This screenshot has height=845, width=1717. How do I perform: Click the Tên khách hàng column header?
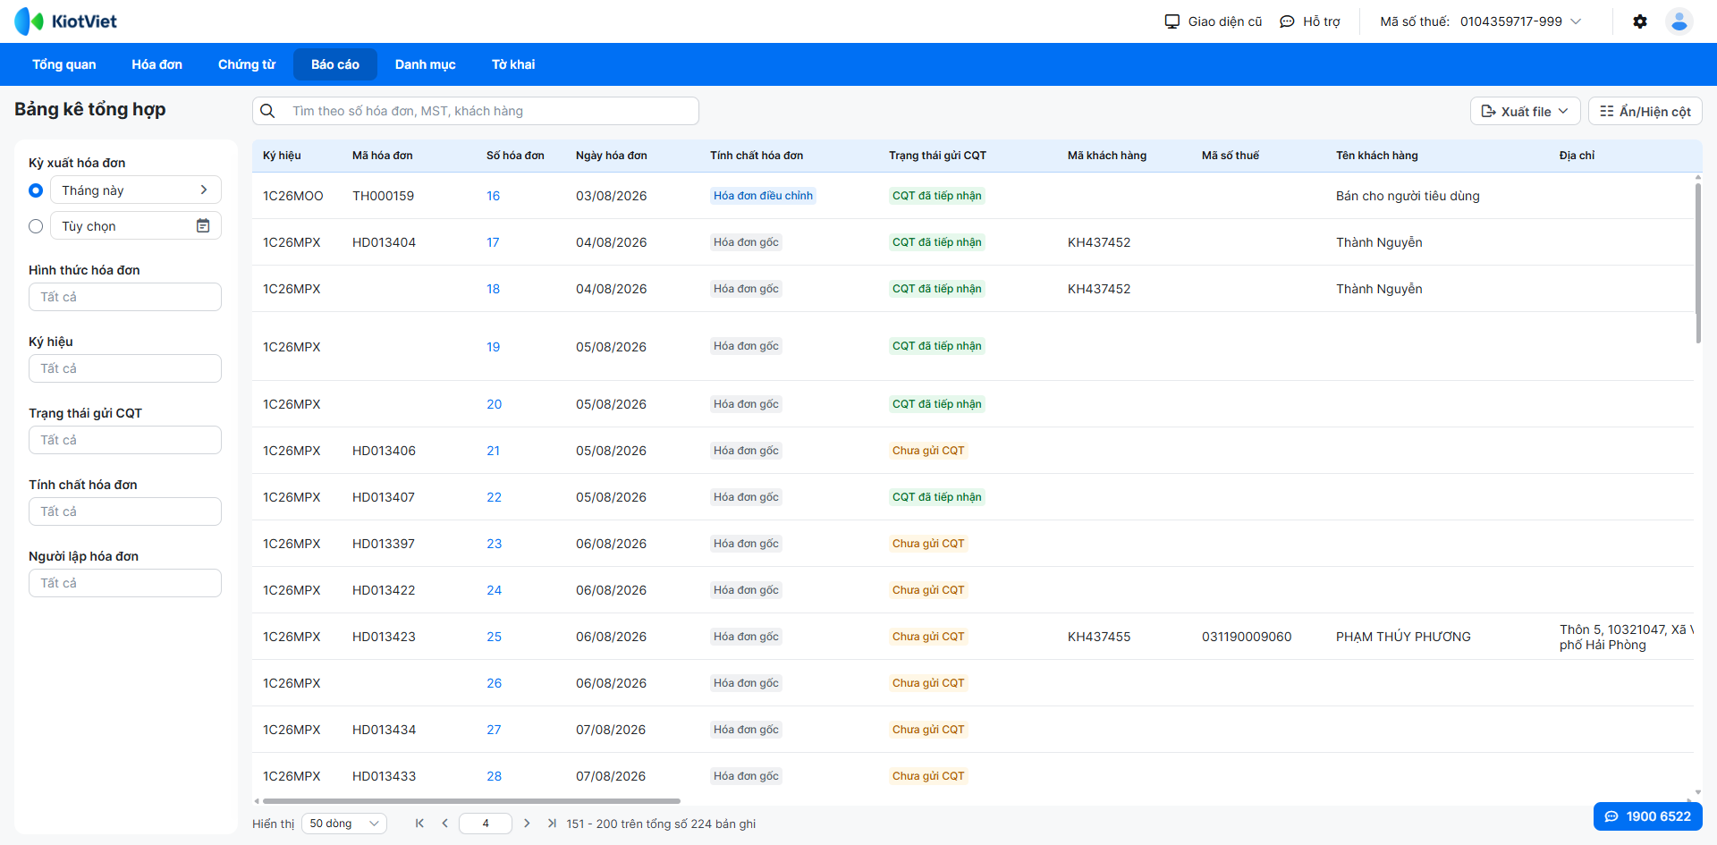(x=1377, y=156)
